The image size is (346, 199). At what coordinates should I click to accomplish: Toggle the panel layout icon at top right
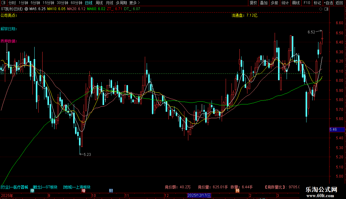(x=326, y=9)
